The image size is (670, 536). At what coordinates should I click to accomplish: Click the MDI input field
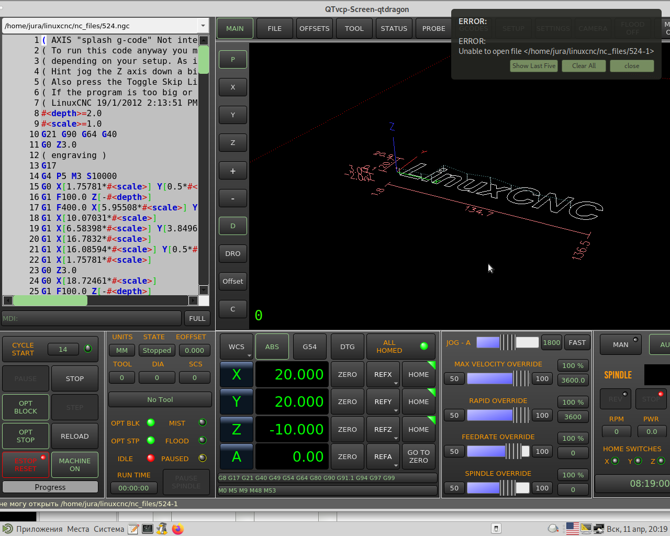click(x=91, y=318)
